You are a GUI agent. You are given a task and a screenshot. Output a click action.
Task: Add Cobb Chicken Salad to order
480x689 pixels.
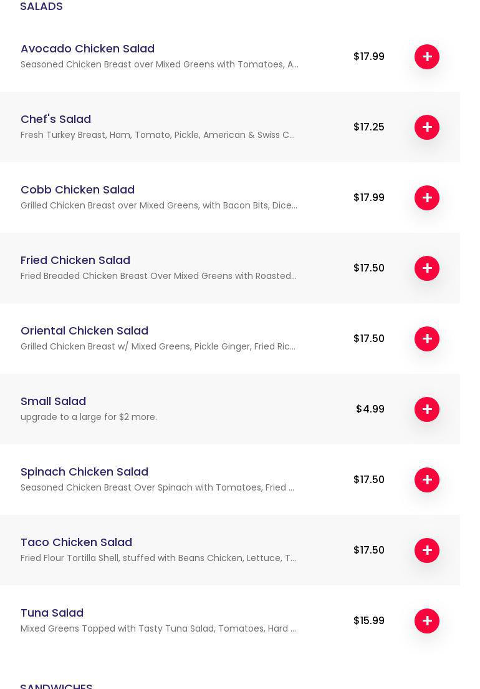(x=427, y=198)
